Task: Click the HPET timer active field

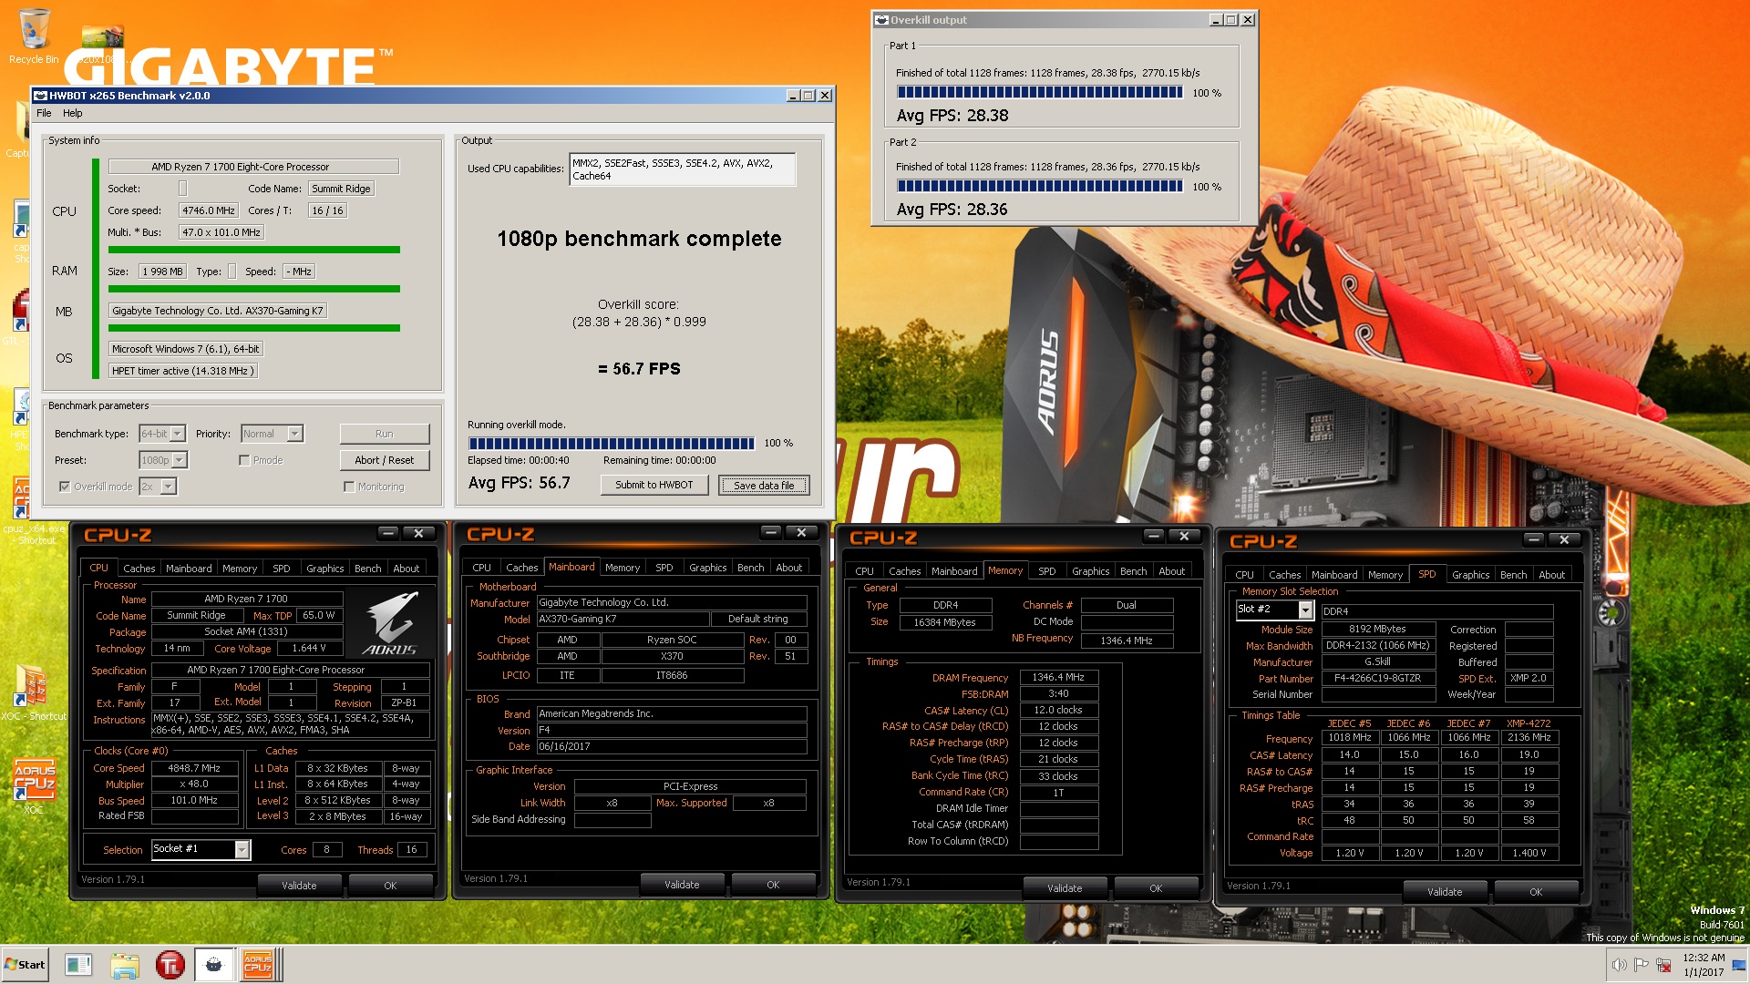Action: click(183, 371)
